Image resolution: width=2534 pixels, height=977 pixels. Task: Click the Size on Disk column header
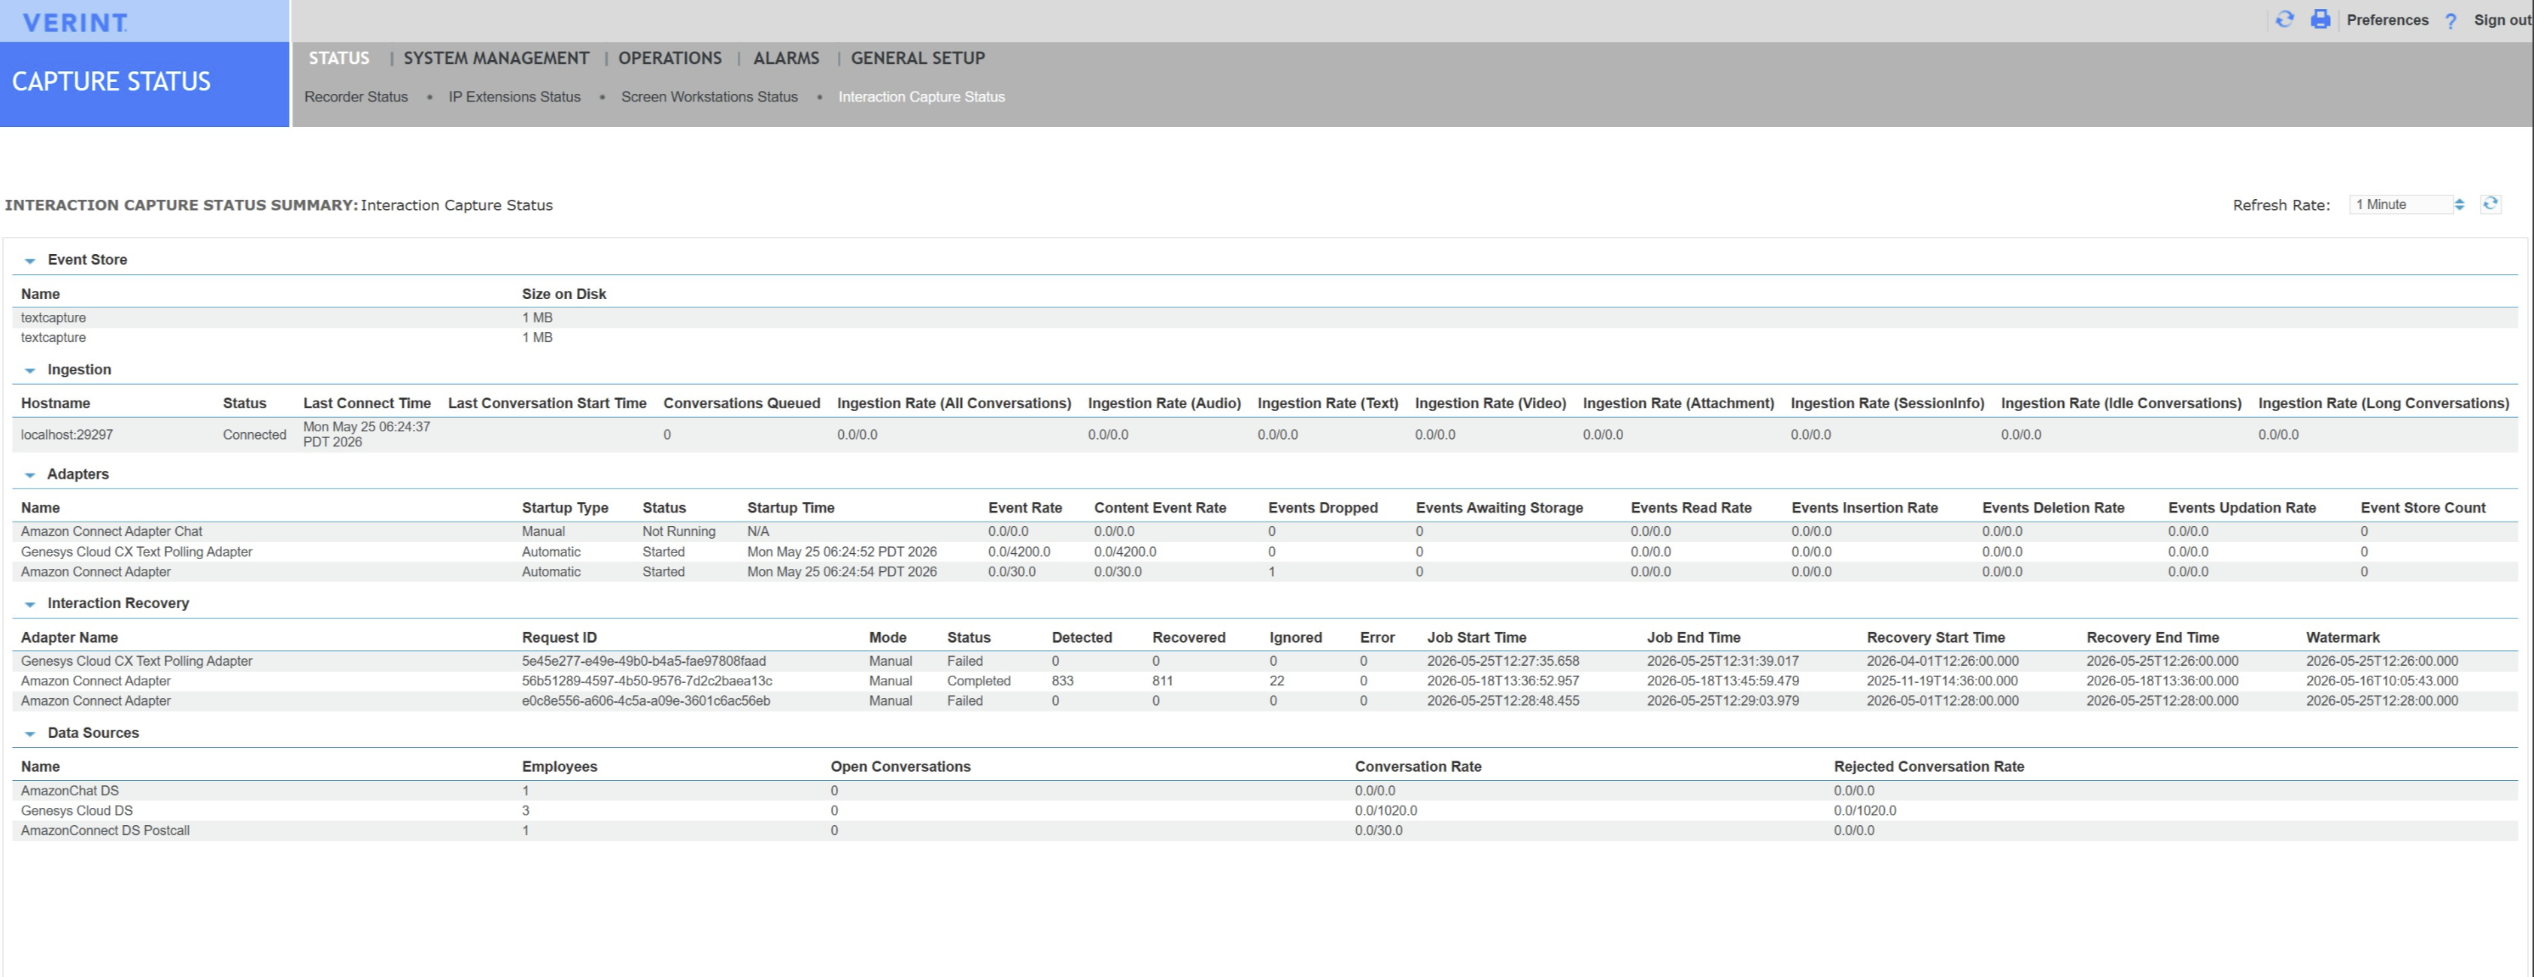[563, 294]
